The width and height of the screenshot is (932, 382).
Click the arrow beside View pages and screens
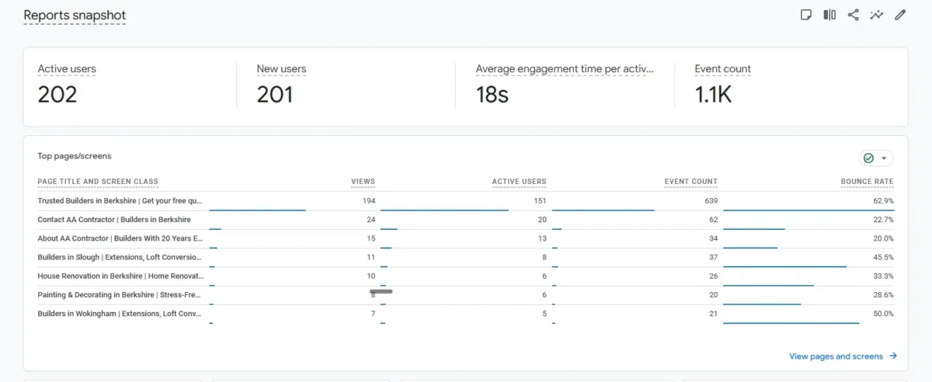click(893, 356)
